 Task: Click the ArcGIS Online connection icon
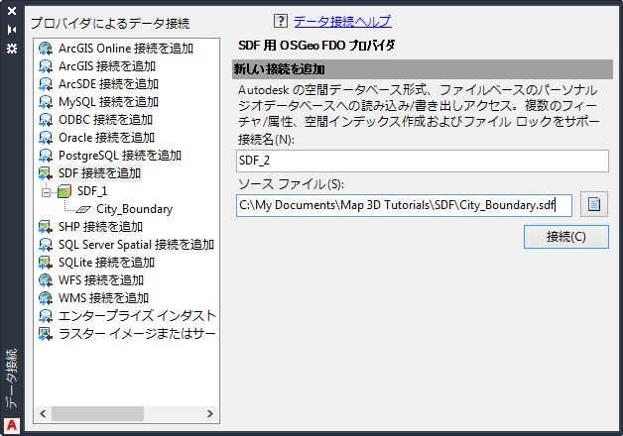tap(46, 49)
